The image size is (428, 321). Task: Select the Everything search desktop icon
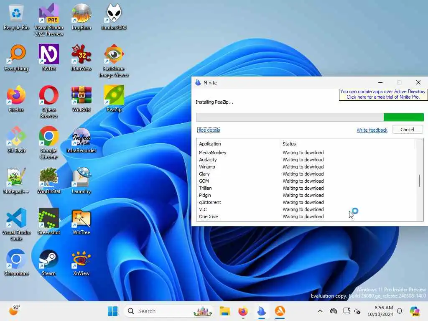click(16, 58)
